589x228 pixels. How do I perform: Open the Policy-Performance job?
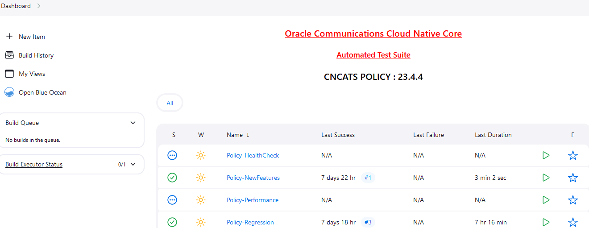(253, 200)
